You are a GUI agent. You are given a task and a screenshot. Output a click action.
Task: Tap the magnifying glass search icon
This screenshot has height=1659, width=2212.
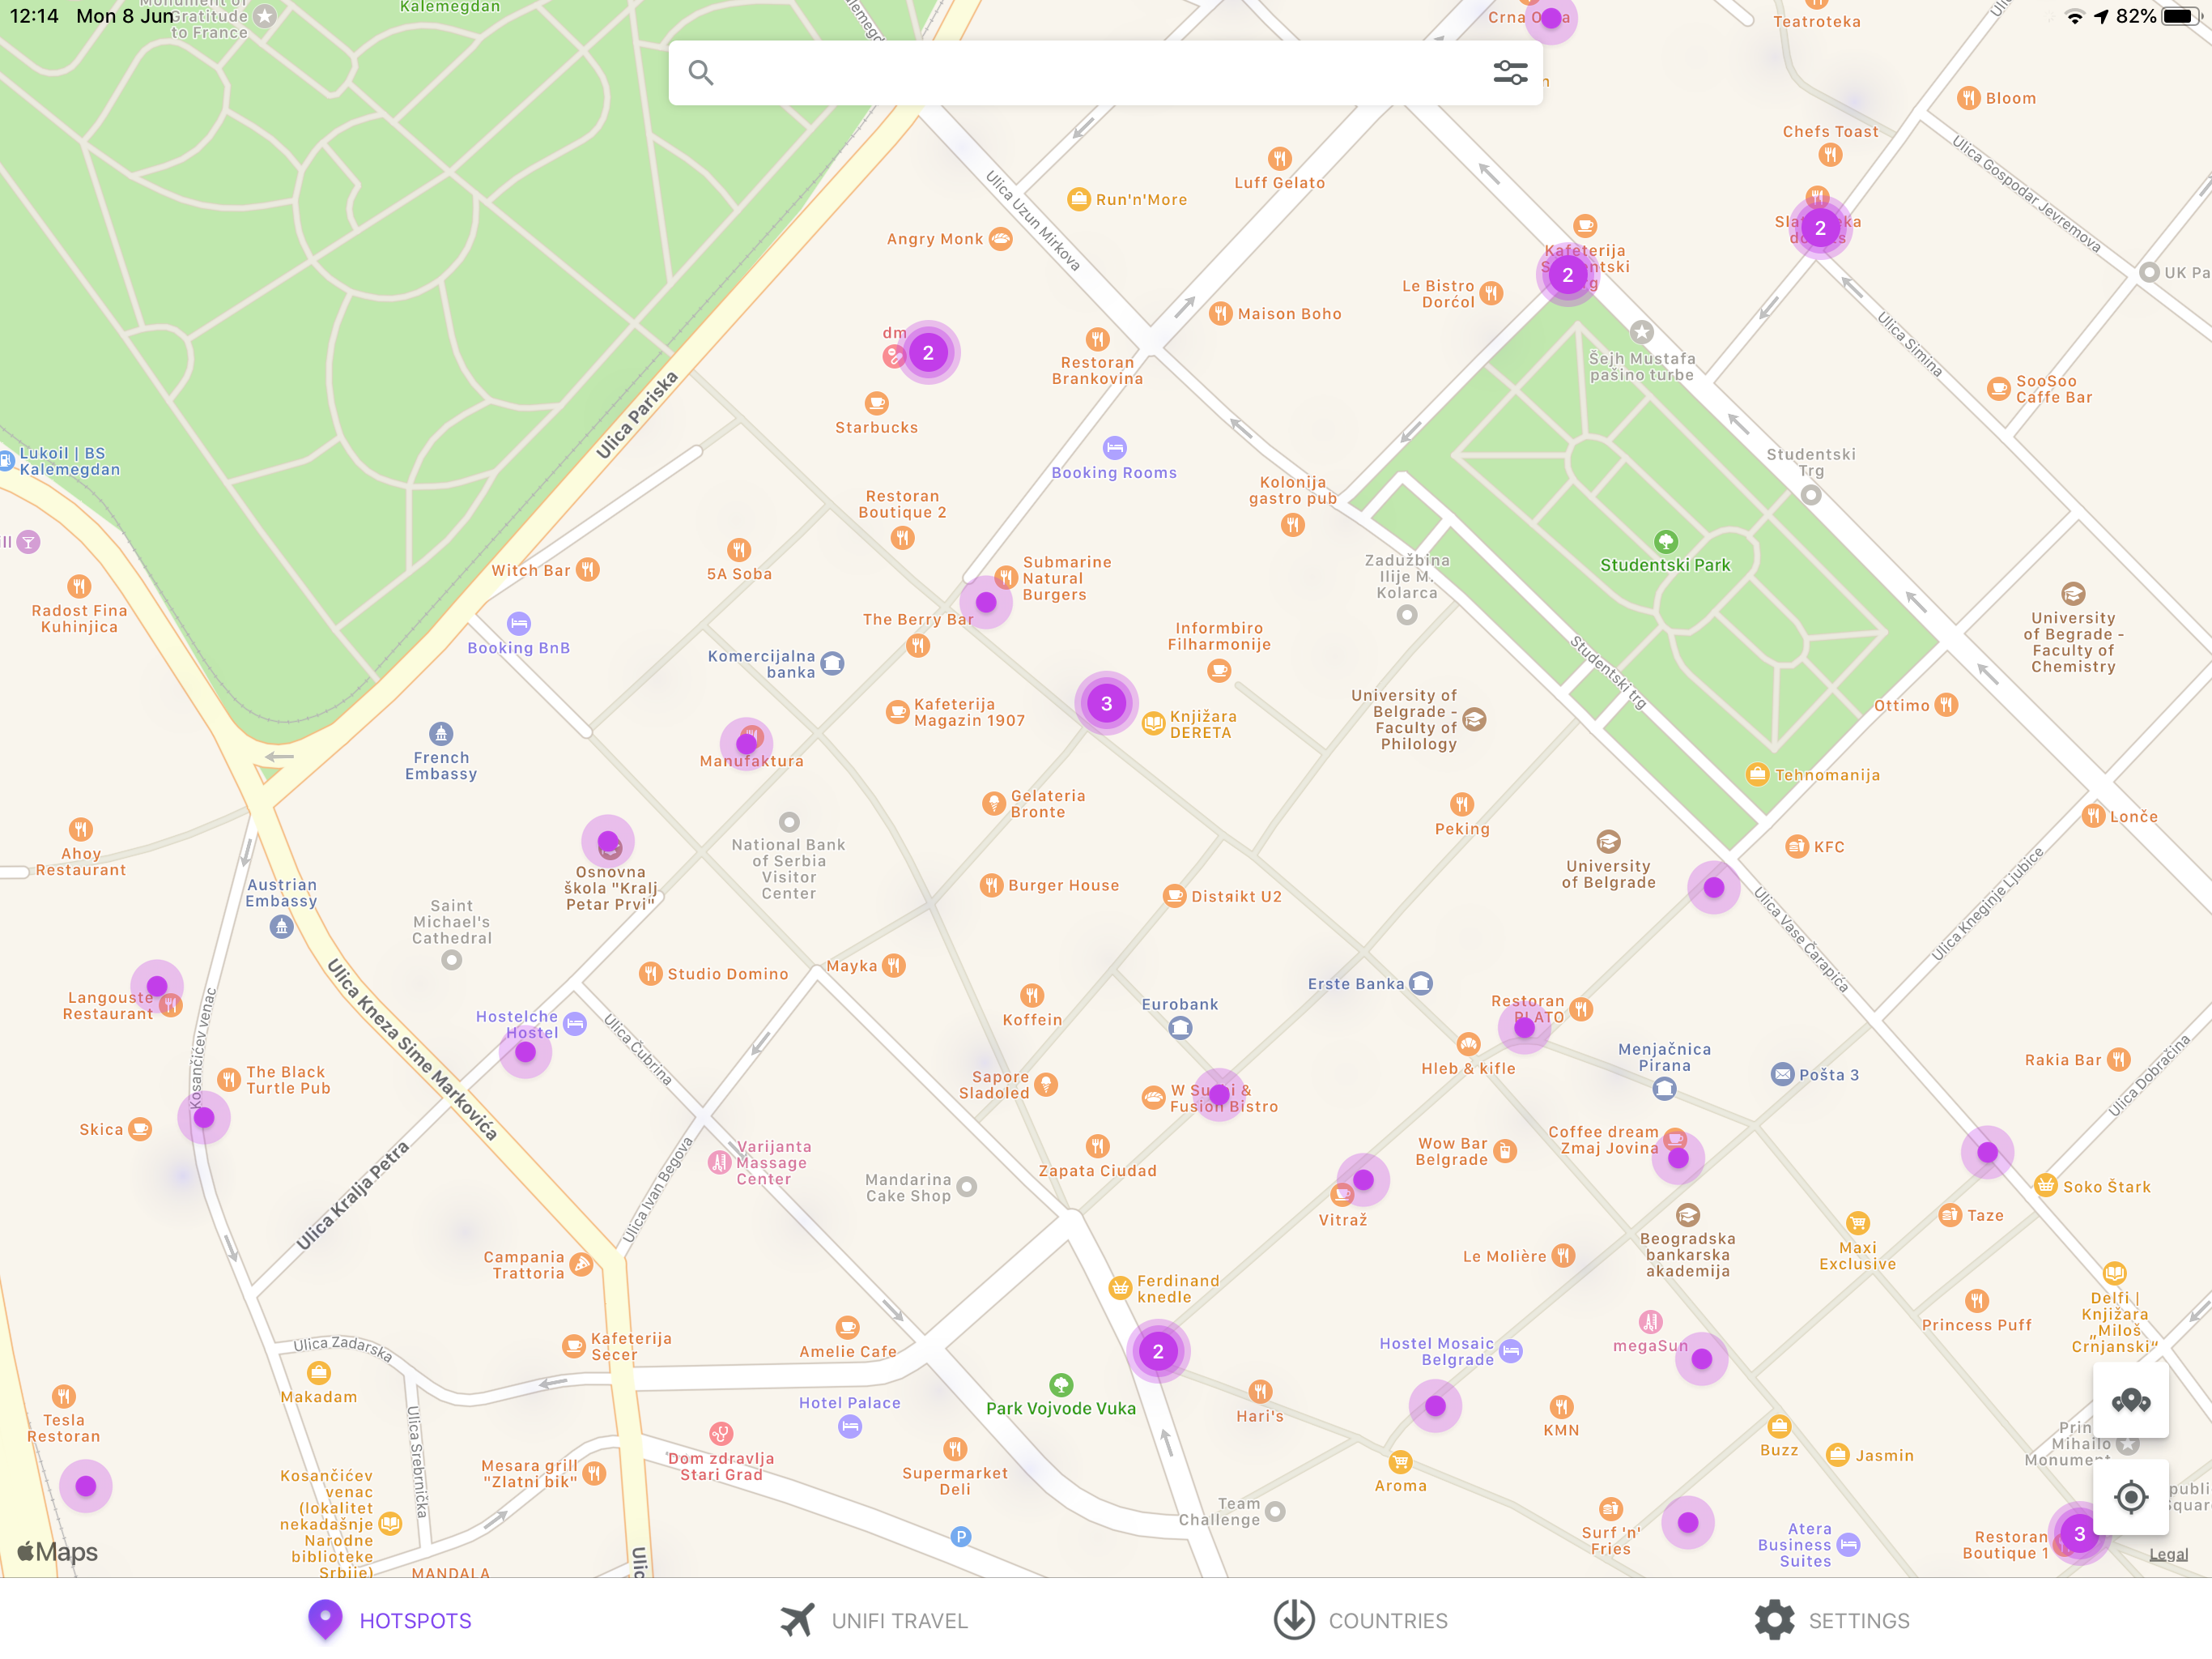pos(701,72)
